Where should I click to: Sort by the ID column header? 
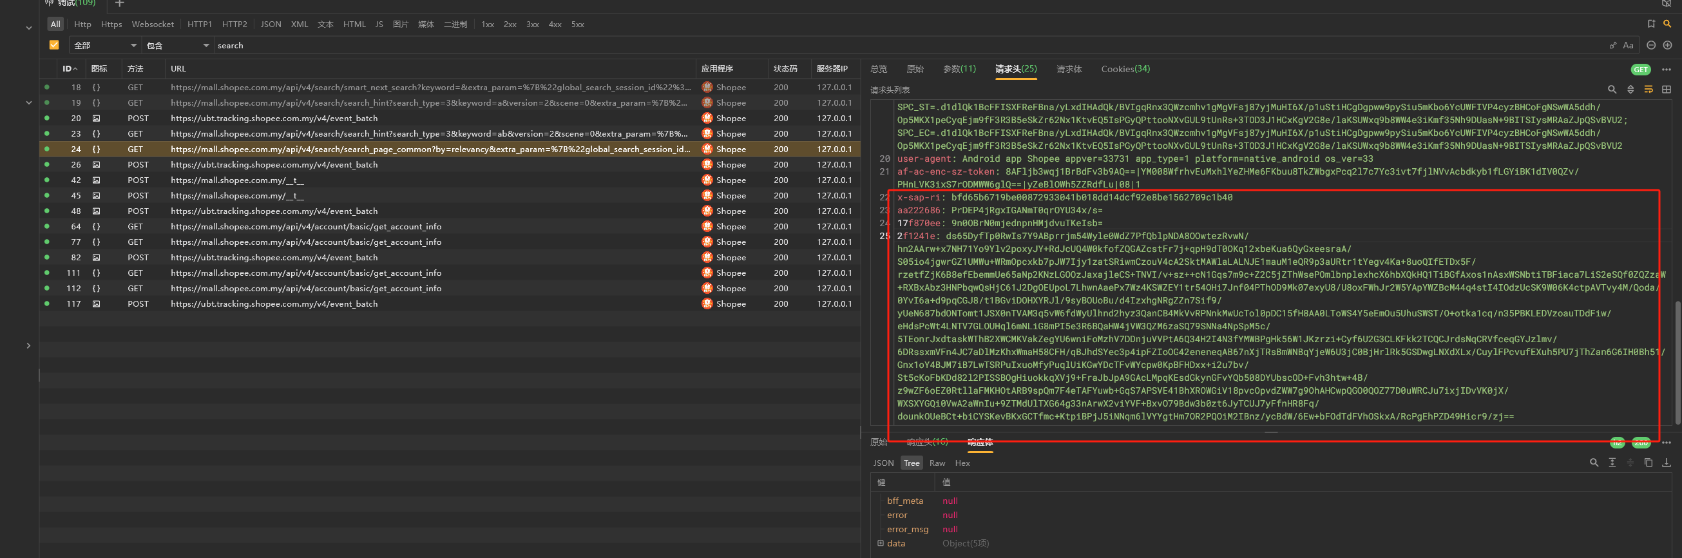[70, 68]
